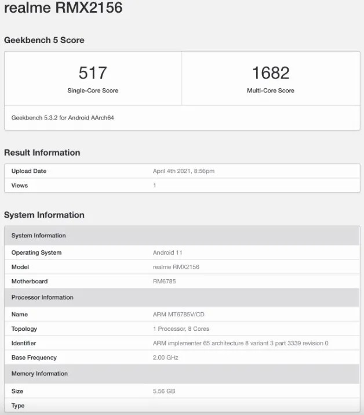Click the Upload Date row label
Image resolution: width=364 pixels, height=415 pixels.
point(29,171)
